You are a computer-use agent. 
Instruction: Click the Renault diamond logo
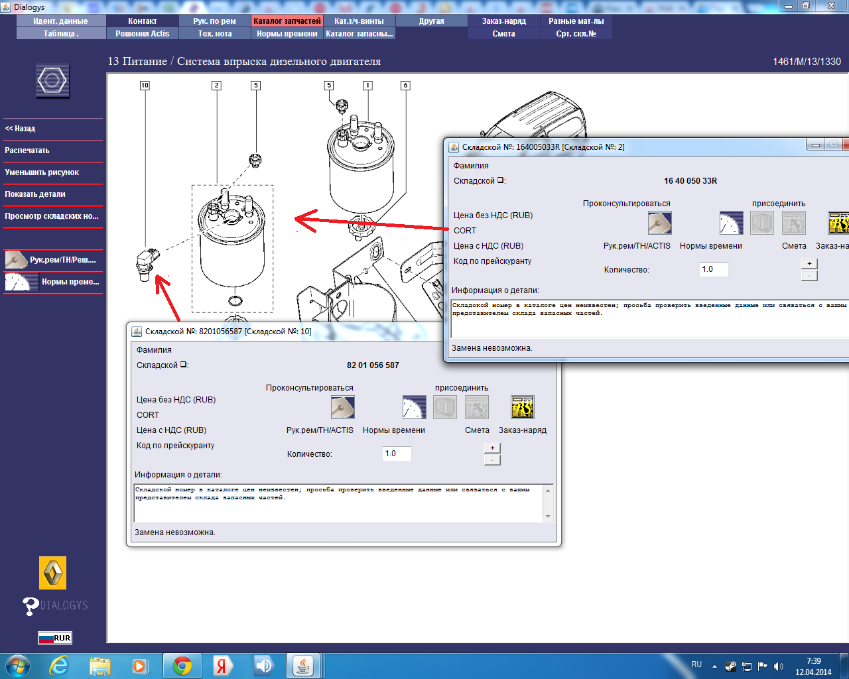53,573
